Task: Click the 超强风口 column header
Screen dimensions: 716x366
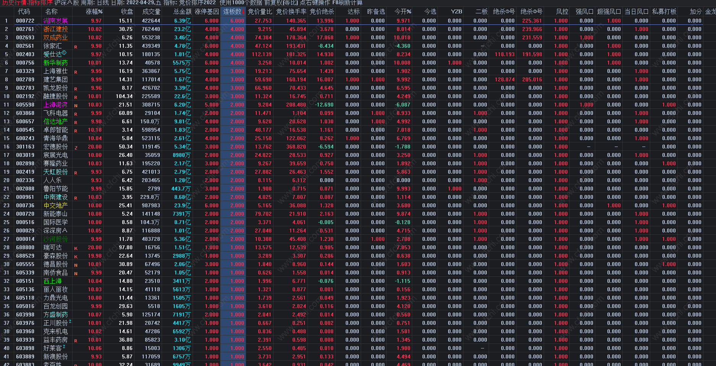Action: 609,11
